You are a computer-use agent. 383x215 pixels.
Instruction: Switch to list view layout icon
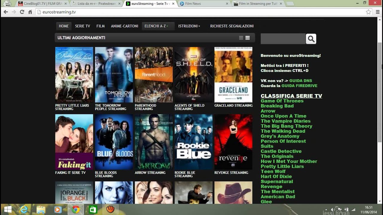coord(241,38)
